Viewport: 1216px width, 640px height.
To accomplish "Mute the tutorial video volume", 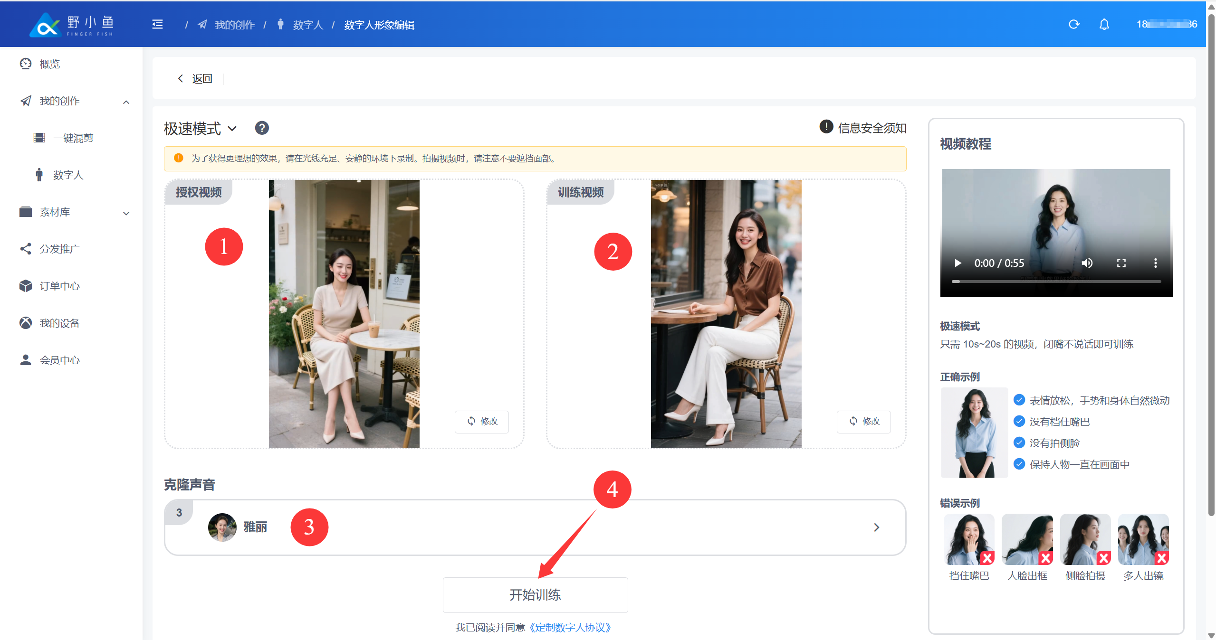I will [1087, 263].
